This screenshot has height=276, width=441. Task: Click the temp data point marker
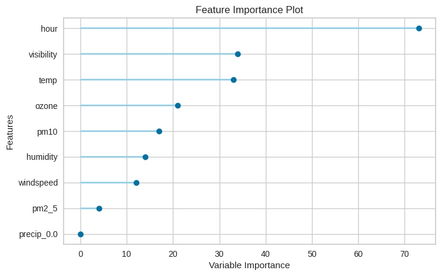pyautogui.click(x=233, y=80)
